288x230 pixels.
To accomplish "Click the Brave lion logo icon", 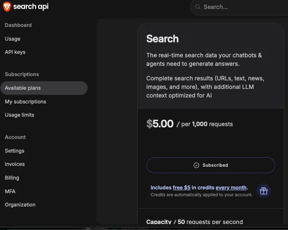I will pos(7,7).
